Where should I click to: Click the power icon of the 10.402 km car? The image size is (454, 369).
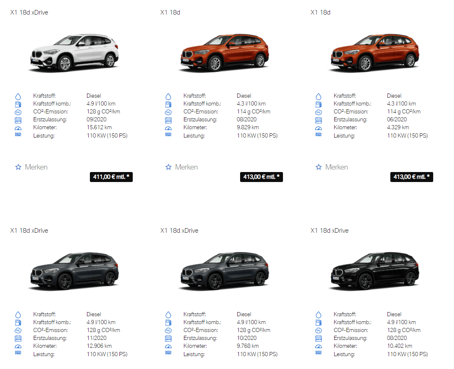click(318, 352)
